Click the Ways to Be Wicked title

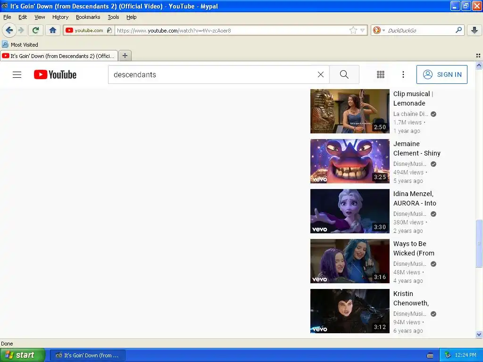tap(414, 248)
